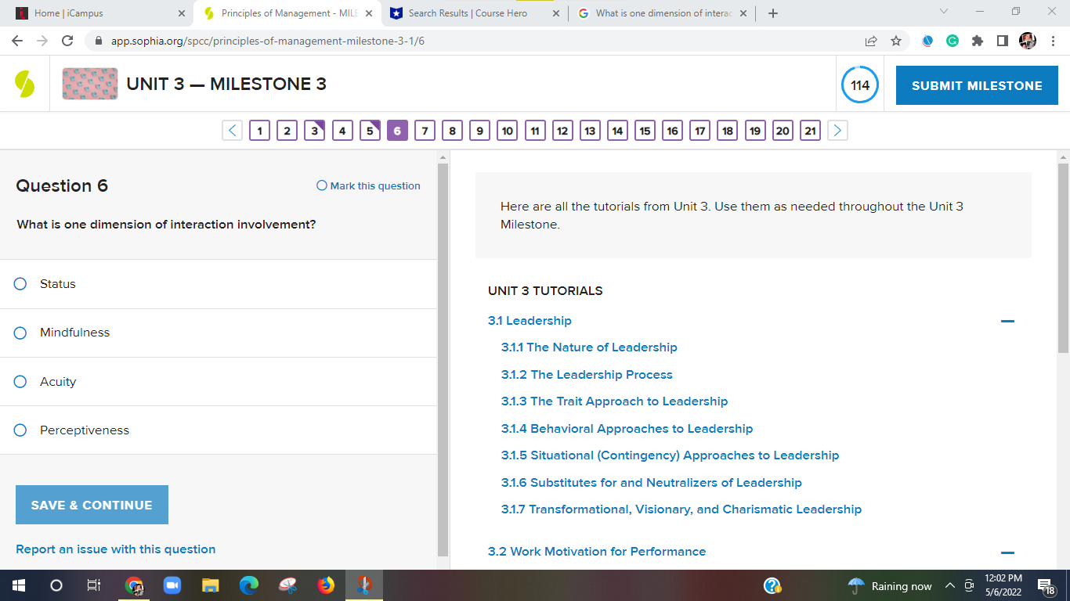
Task: Open Report an issue with this question
Action: pos(116,549)
